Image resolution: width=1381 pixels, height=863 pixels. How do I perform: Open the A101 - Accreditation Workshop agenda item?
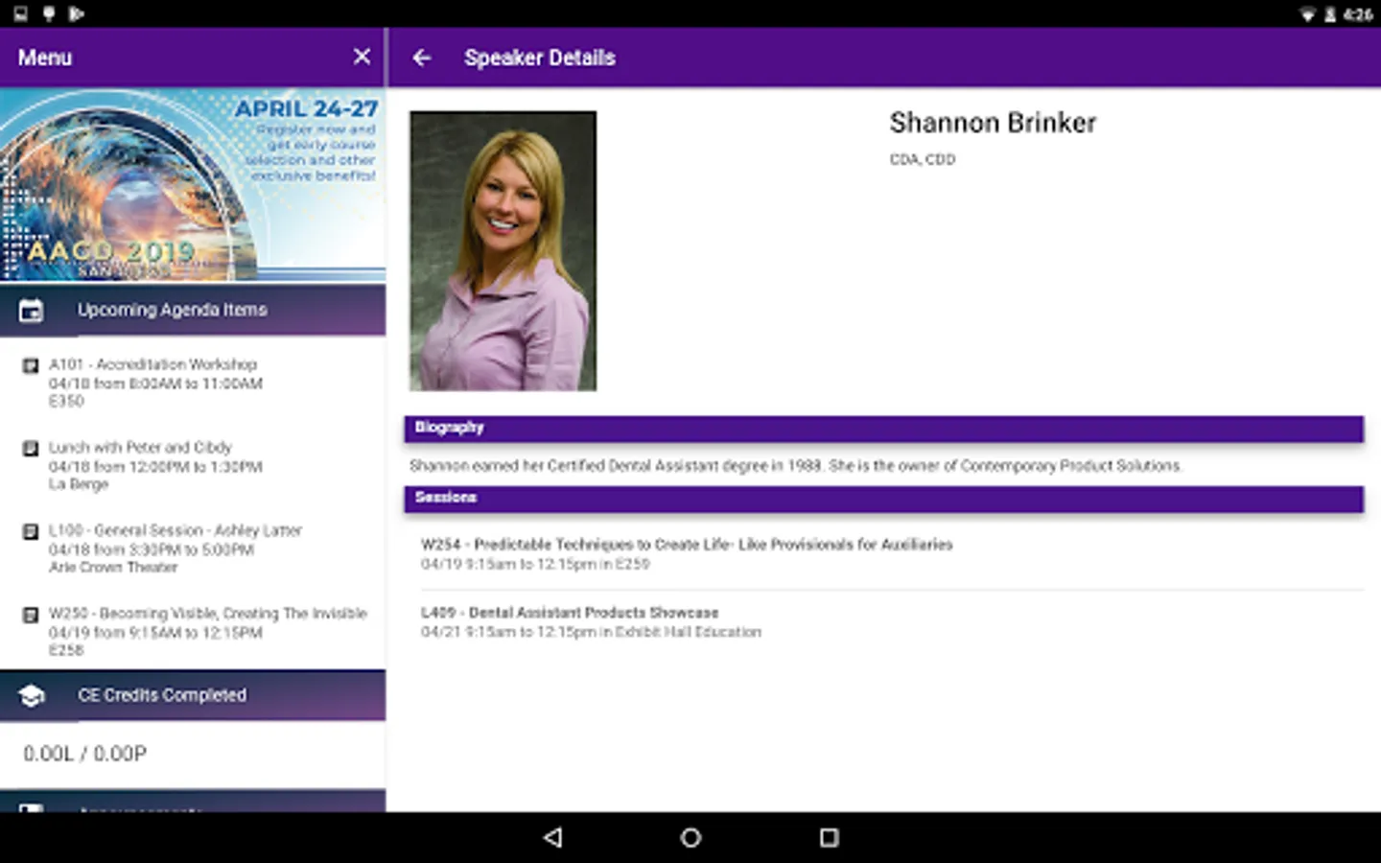pyautogui.click(x=193, y=383)
